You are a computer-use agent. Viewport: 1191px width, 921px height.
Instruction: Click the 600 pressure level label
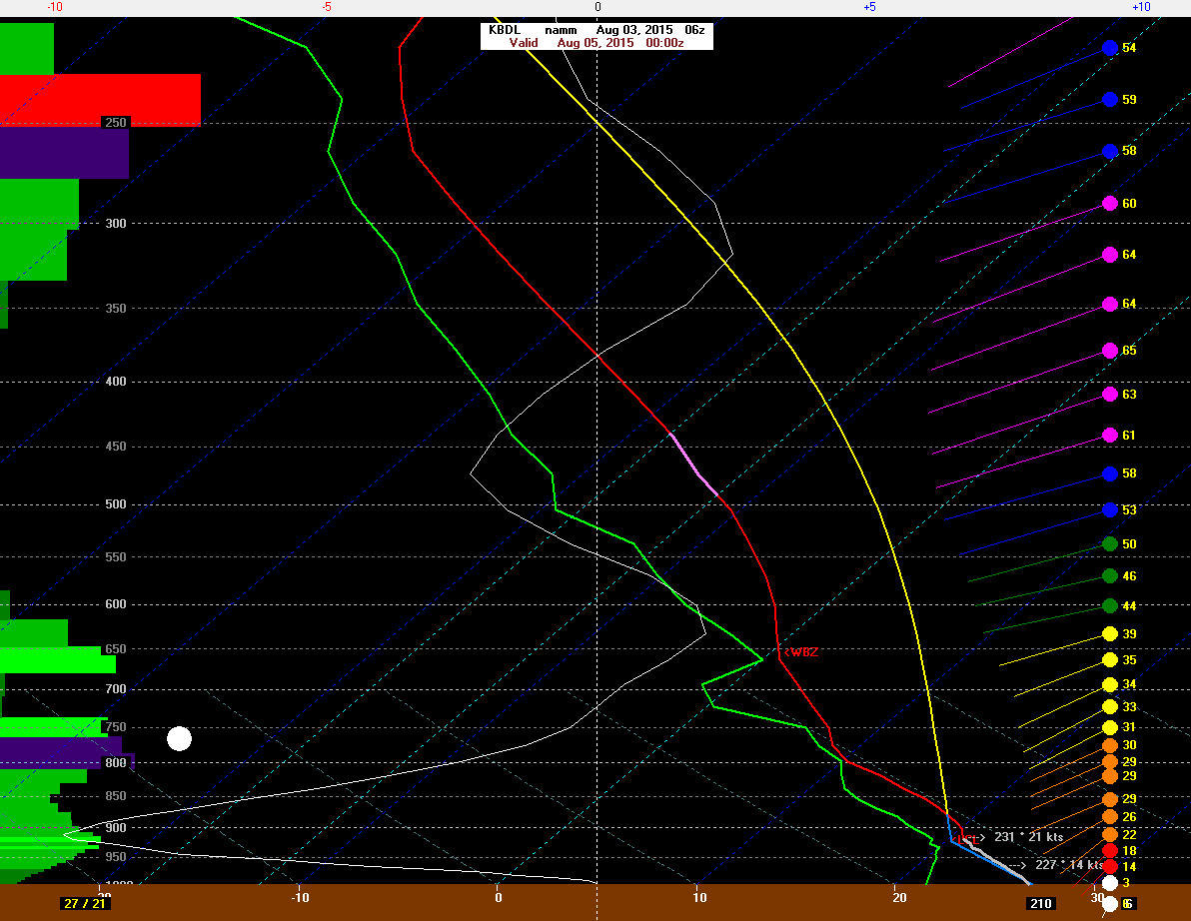point(116,604)
